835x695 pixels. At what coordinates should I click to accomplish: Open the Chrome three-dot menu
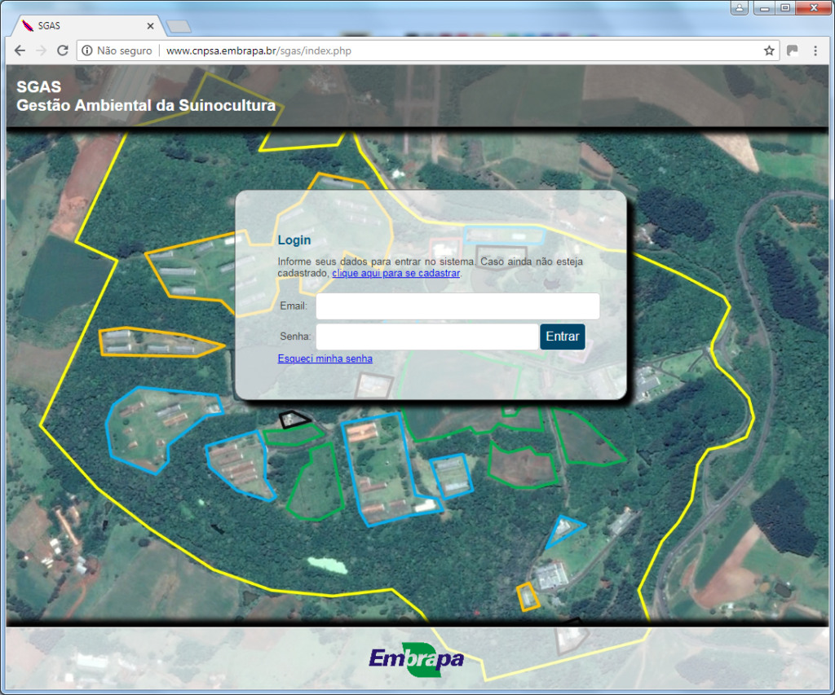[815, 51]
